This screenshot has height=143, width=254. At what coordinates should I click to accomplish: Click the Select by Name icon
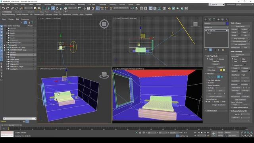tap(39, 8)
